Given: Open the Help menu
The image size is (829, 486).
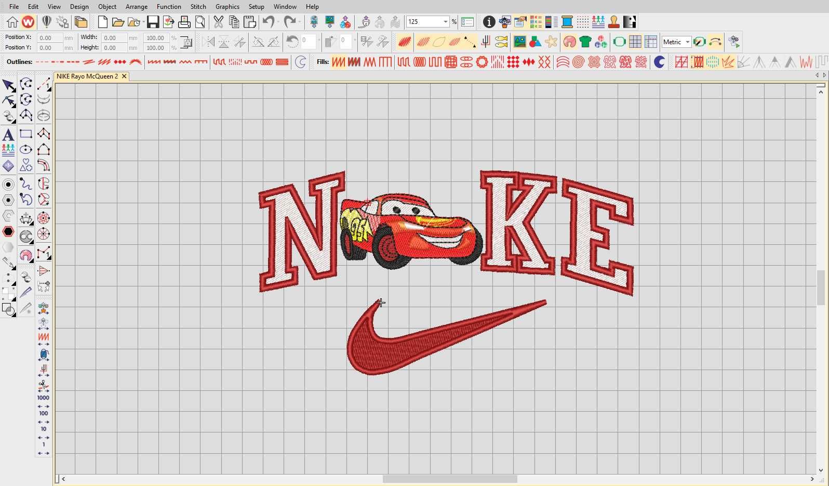Looking at the screenshot, I should pos(312,6).
